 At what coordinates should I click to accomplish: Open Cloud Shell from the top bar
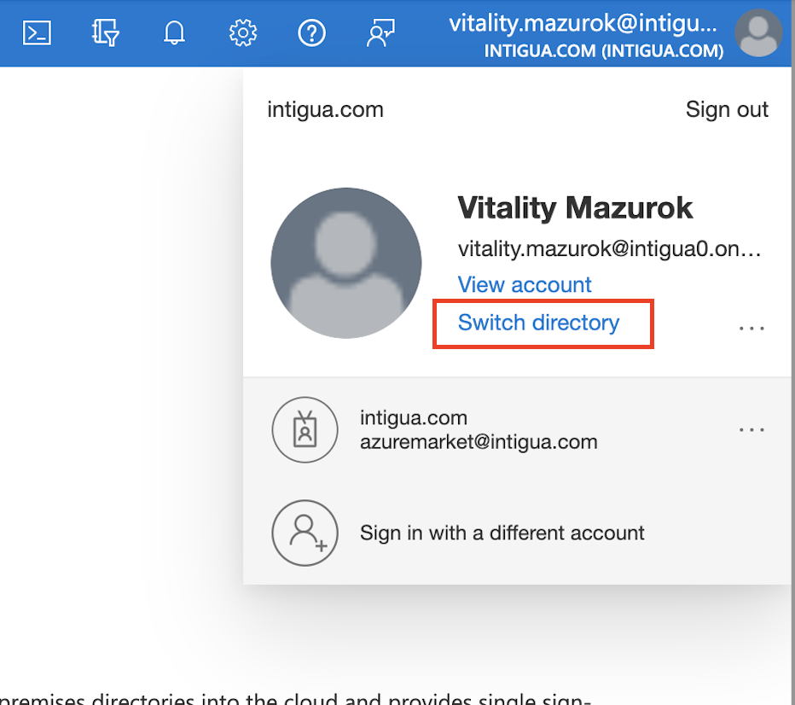pos(37,33)
